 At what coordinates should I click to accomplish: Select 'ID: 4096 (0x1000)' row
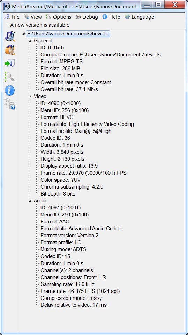[x=60, y=103]
